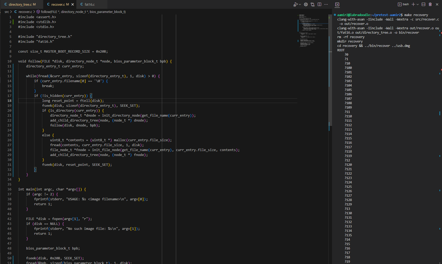Viewport: 442px width, 264px height.
Task: Click the src breadcrumb folder
Action: (x=7, y=12)
